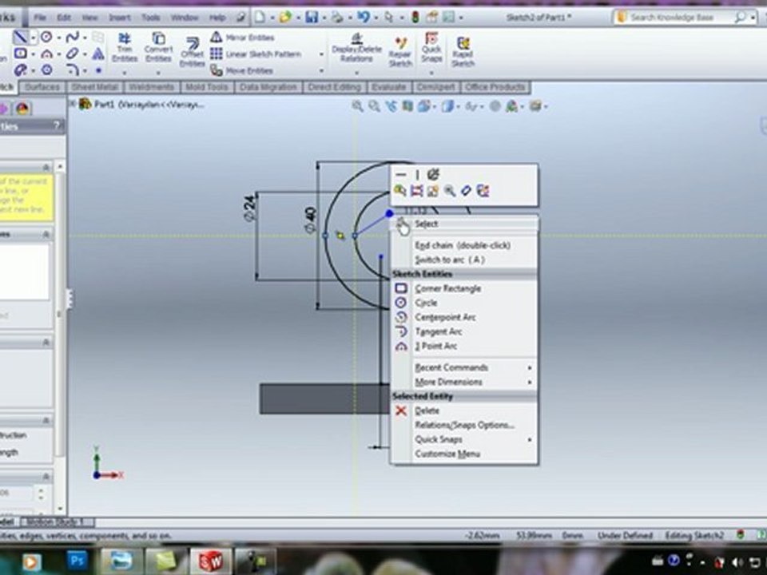Open the Line tool dropdown arrow

34,38
